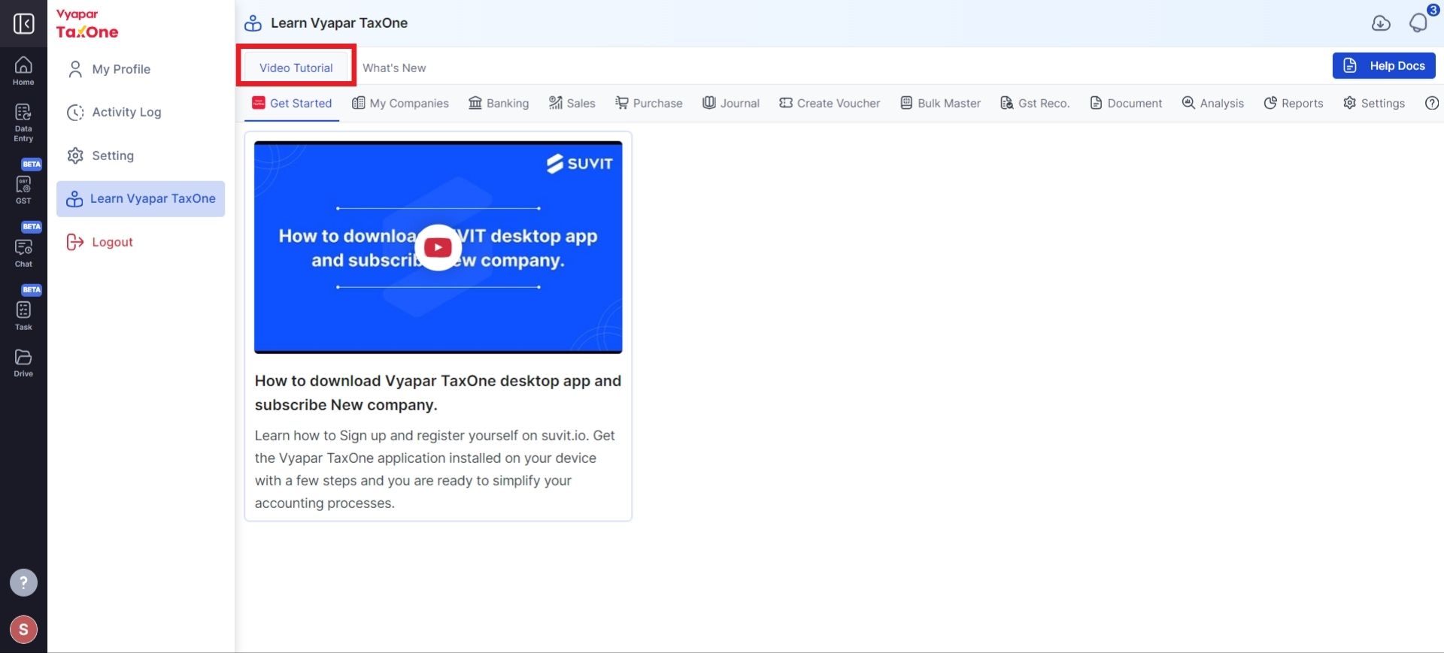Image resolution: width=1444 pixels, height=653 pixels.
Task: Play the SUVIT desktop app video
Action: (438, 247)
